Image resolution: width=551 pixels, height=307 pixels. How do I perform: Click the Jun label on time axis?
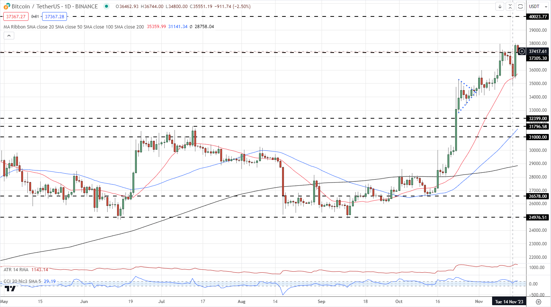coord(84,302)
